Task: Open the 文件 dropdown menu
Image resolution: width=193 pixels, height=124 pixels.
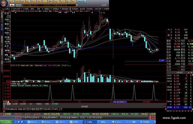Action: pyautogui.click(x=104, y=5)
